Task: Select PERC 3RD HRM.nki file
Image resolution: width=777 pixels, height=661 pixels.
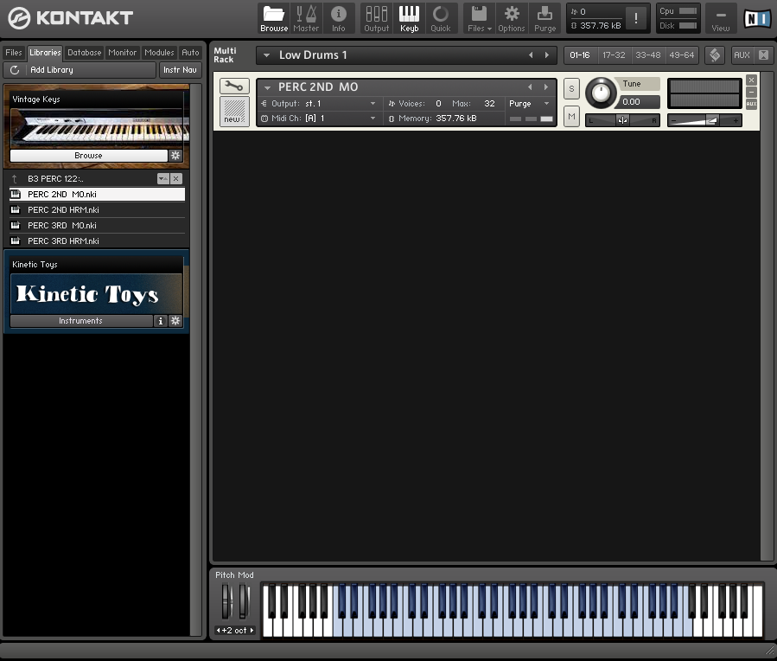Action: tap(97, 241)
